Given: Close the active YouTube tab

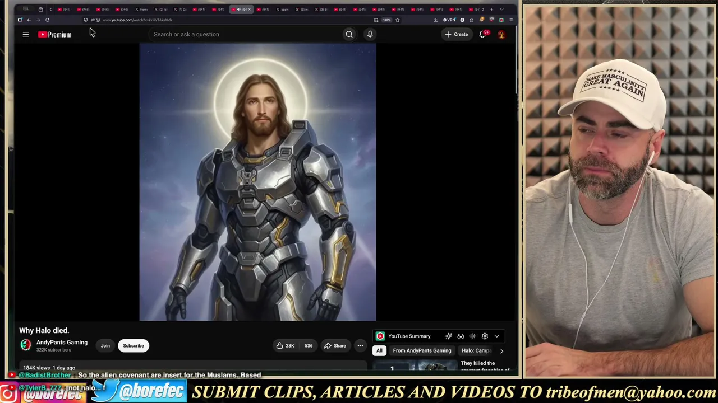Looking at the screenshot, I should pos(250,10).
